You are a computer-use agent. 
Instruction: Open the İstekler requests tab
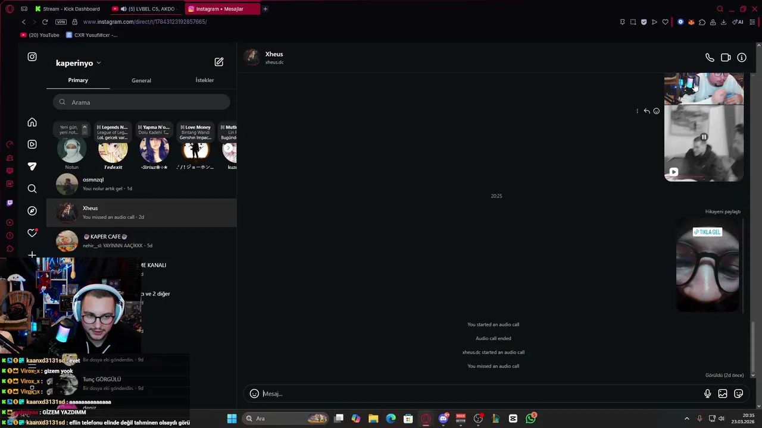coord(205,80)
